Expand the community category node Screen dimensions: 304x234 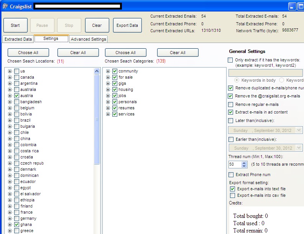click(x=108, y=71)
